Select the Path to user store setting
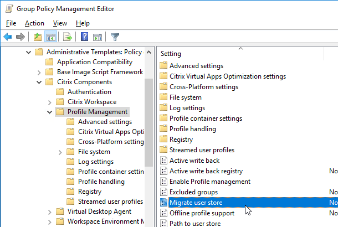 coord(195,224)
